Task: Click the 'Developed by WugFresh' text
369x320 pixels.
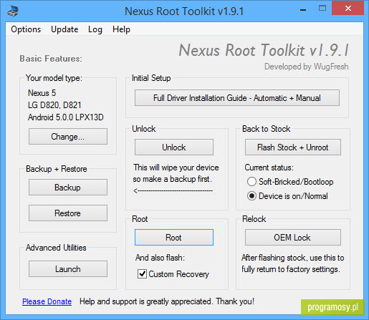Action: click(x=306, y=67)
